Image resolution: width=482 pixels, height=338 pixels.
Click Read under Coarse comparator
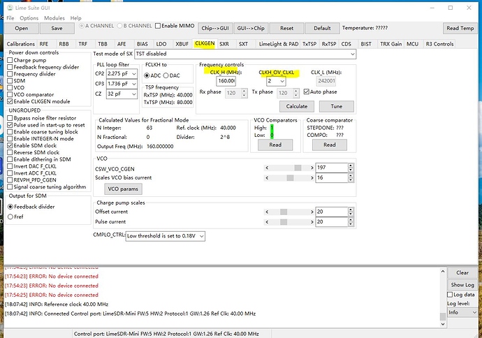click(x=330, y=145)
